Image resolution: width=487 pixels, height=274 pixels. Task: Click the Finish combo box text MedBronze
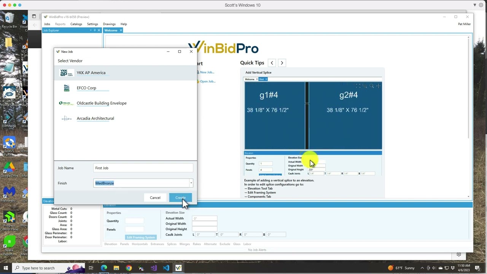105,183
